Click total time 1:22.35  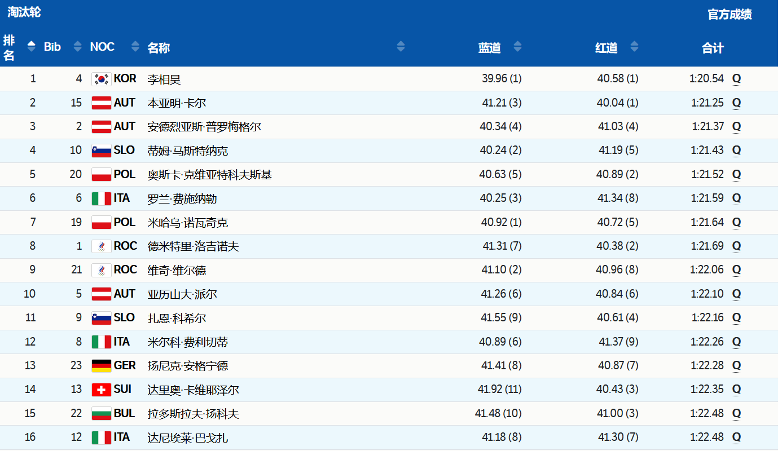(708, 390)
